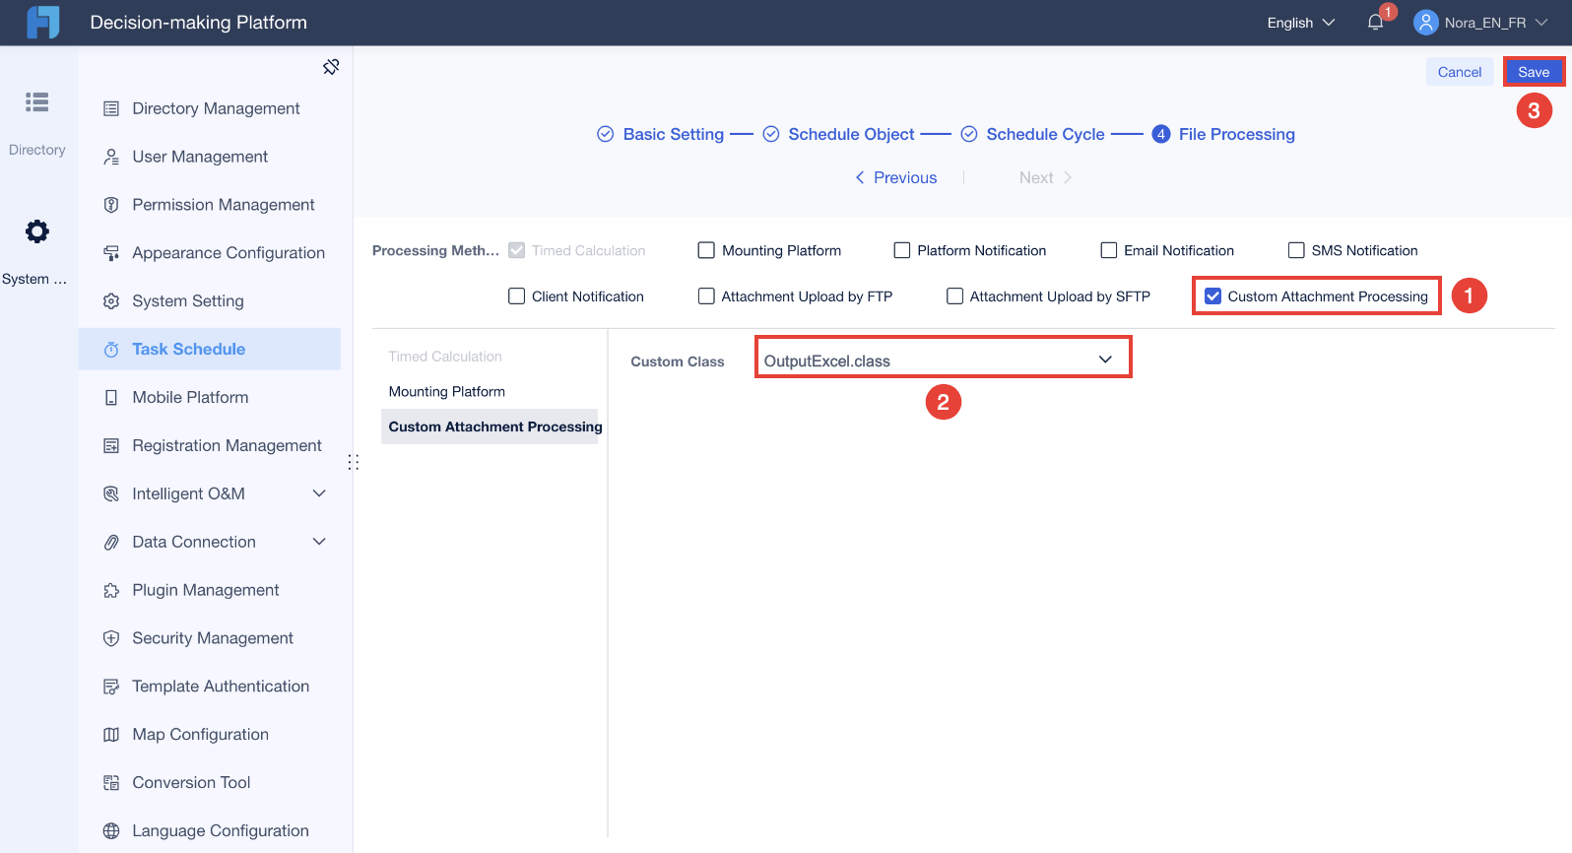Click the System Setting gear icon
This screenshot has width=1572, height=853.
coord(111,301)
